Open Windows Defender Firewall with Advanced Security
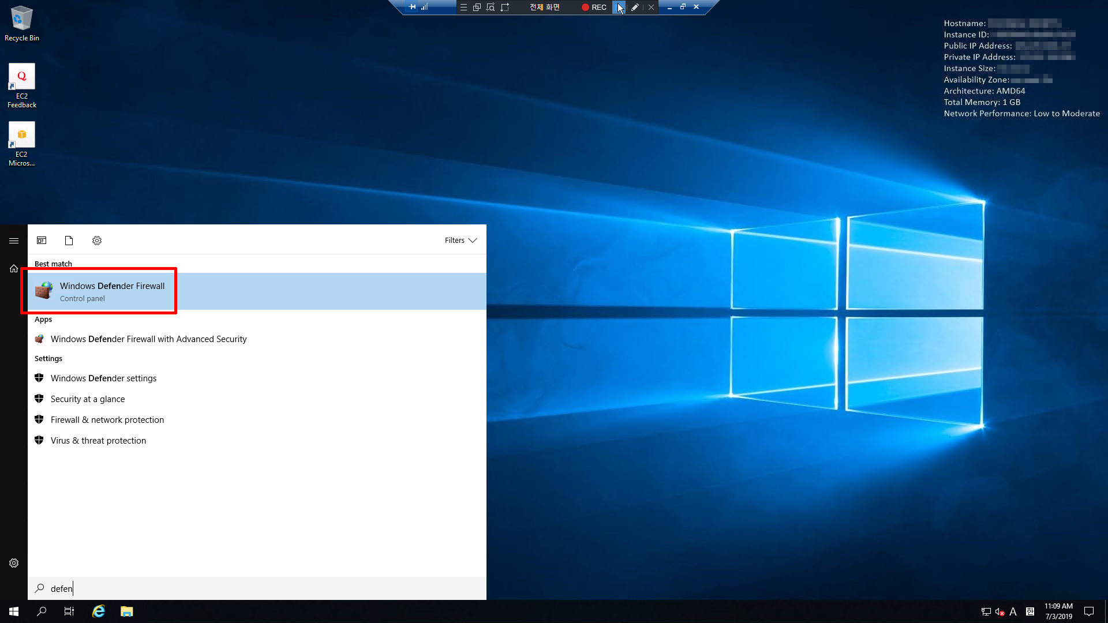 148,339
